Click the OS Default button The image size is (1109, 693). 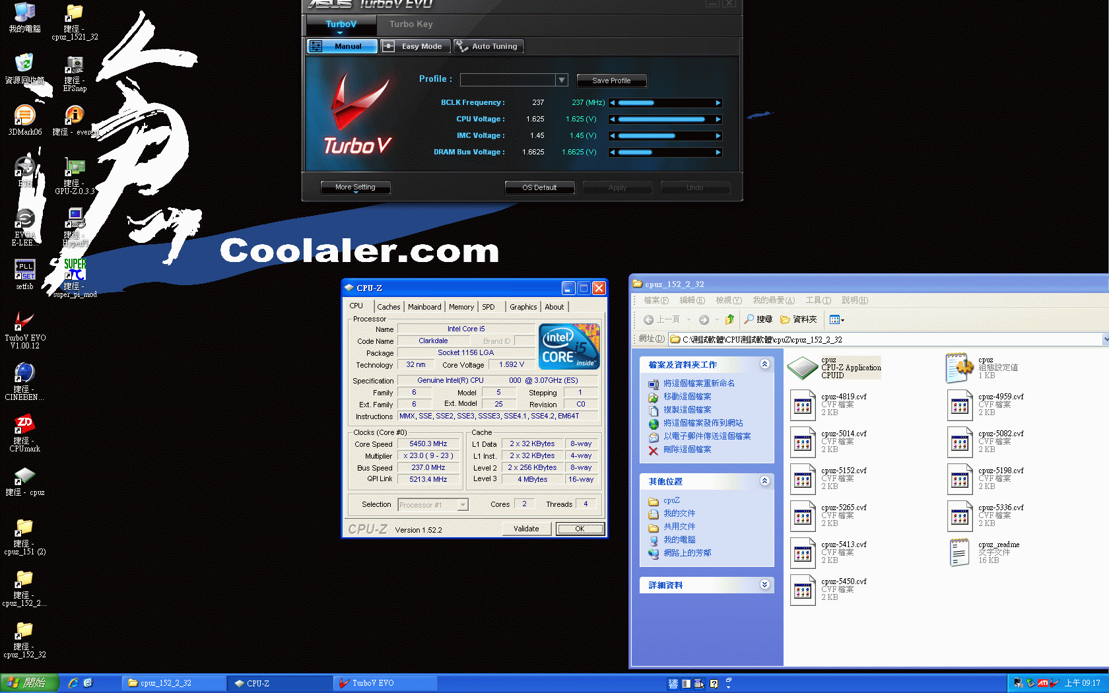click(539, 187)
